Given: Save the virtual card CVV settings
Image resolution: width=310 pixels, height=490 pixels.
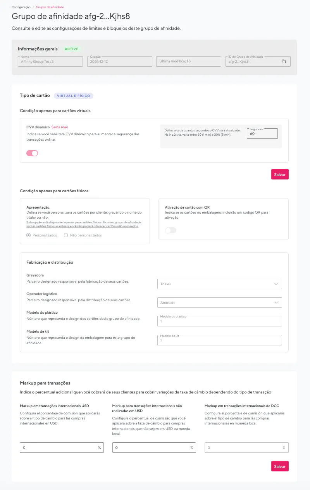Looking at the screenshot, I should pos(280,174).
